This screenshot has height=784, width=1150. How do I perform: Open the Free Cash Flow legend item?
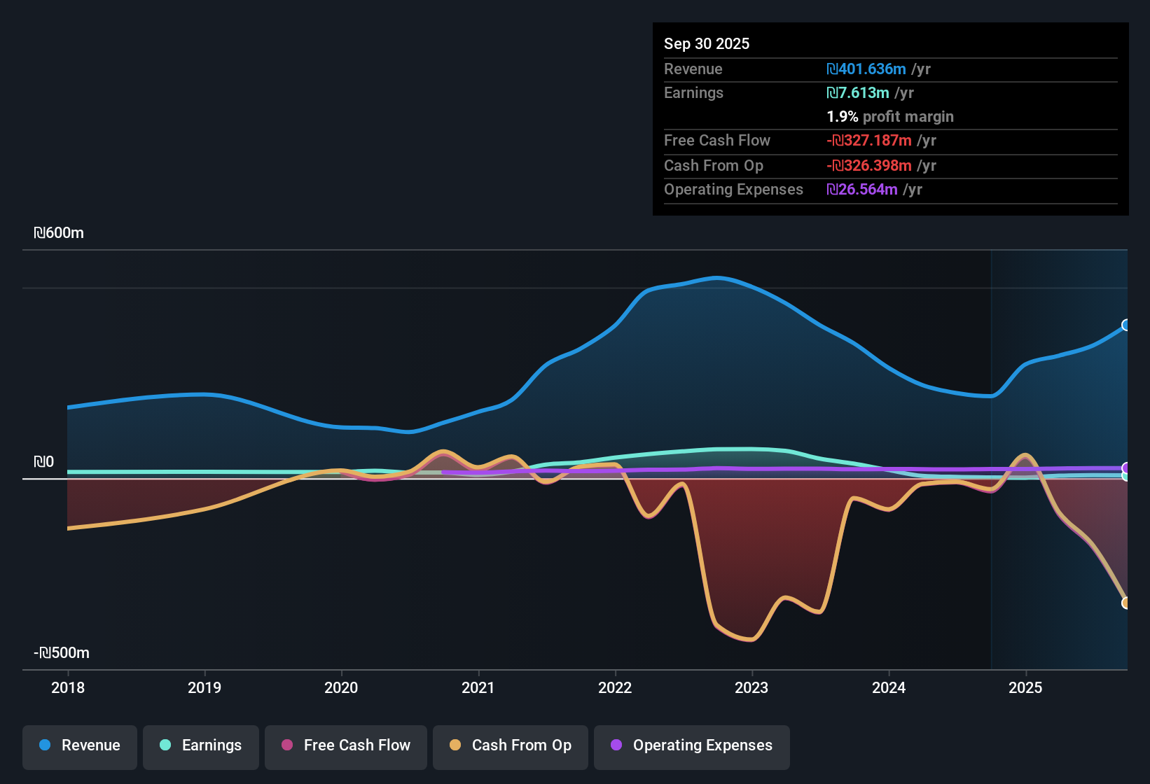coord(345,745)
